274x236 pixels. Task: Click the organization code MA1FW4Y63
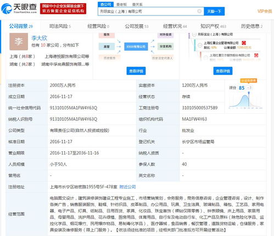pos(194,119)
